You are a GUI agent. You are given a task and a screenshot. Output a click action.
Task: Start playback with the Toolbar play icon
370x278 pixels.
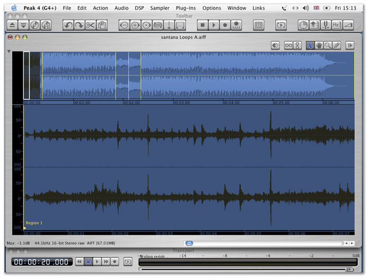click(214, 25)
